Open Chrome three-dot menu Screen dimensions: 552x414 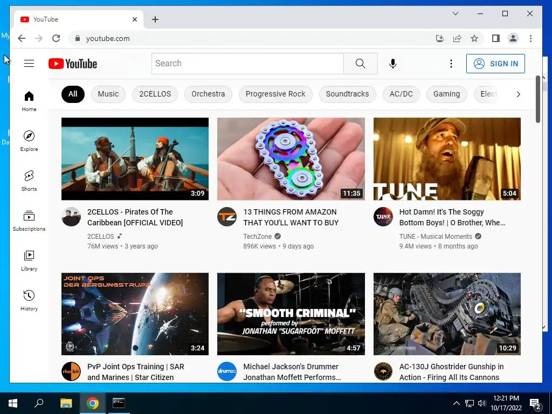click(530, 38)
